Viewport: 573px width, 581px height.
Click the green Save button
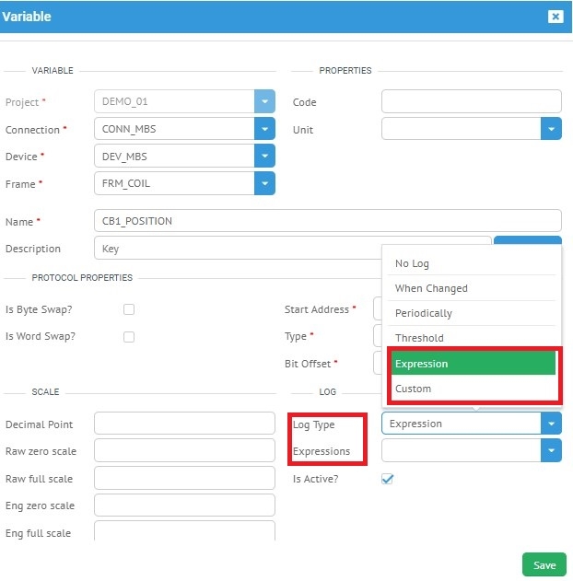tap(544, 565)
